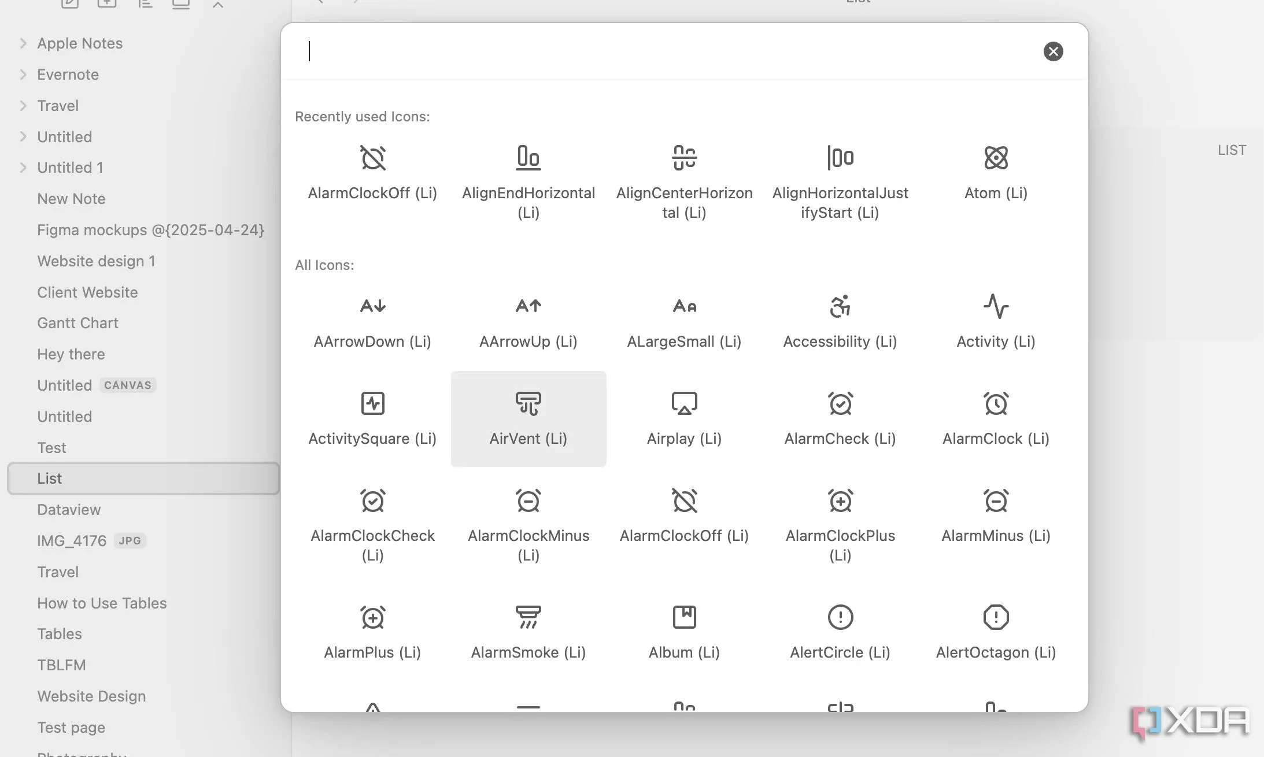Image resolution: width=1264 pixels, height=757 pixels.
Task: Pick the Accessibility (Li) icon
Action: (840, 322)
